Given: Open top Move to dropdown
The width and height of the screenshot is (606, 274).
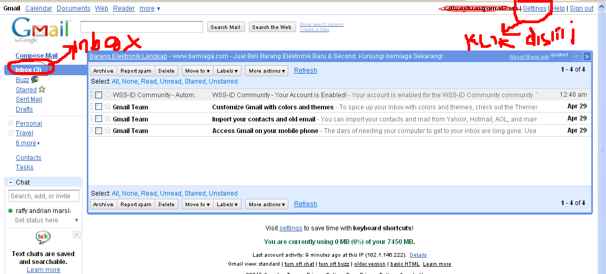Looking at the screenshot, I should [197, 70].
